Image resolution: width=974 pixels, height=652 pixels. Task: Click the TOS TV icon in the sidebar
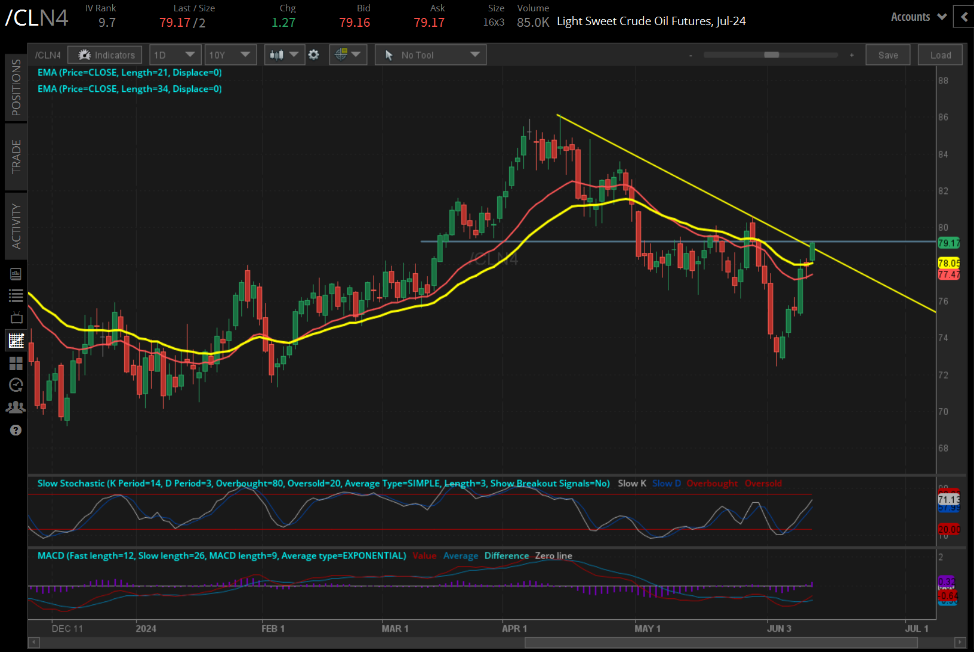[x=16, y=317]
